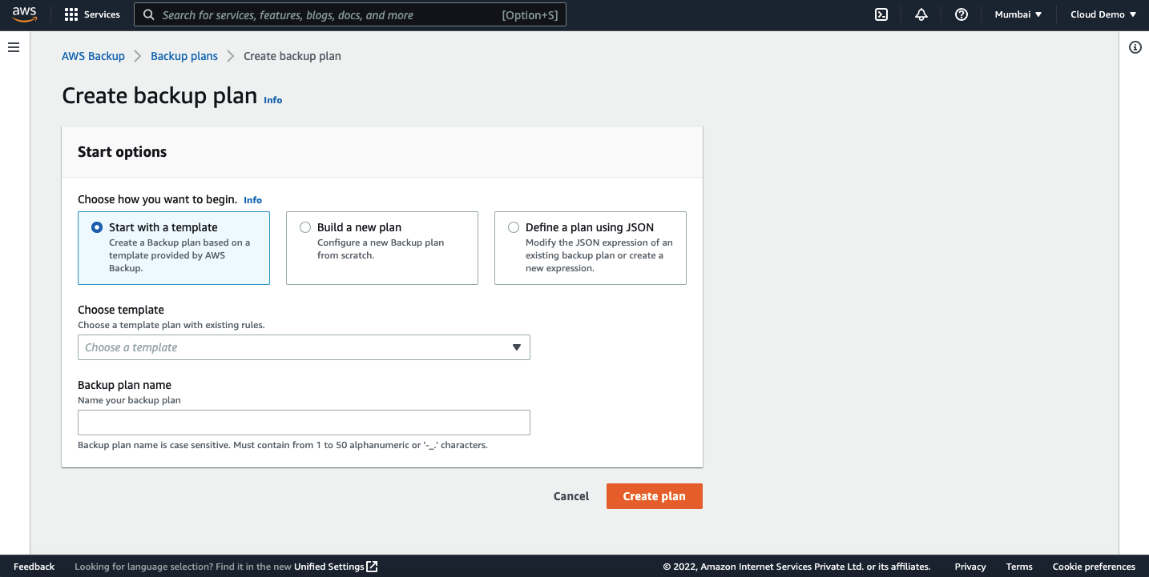Screen dimensions: 1149x577
Task: Go to Backup plans breadcrumb
Action: (184, 56)
